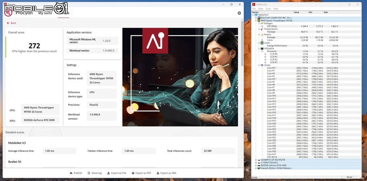Expand the CCX #1 row
This screenshot has width=367, height=181.
[x=265, y=57]
